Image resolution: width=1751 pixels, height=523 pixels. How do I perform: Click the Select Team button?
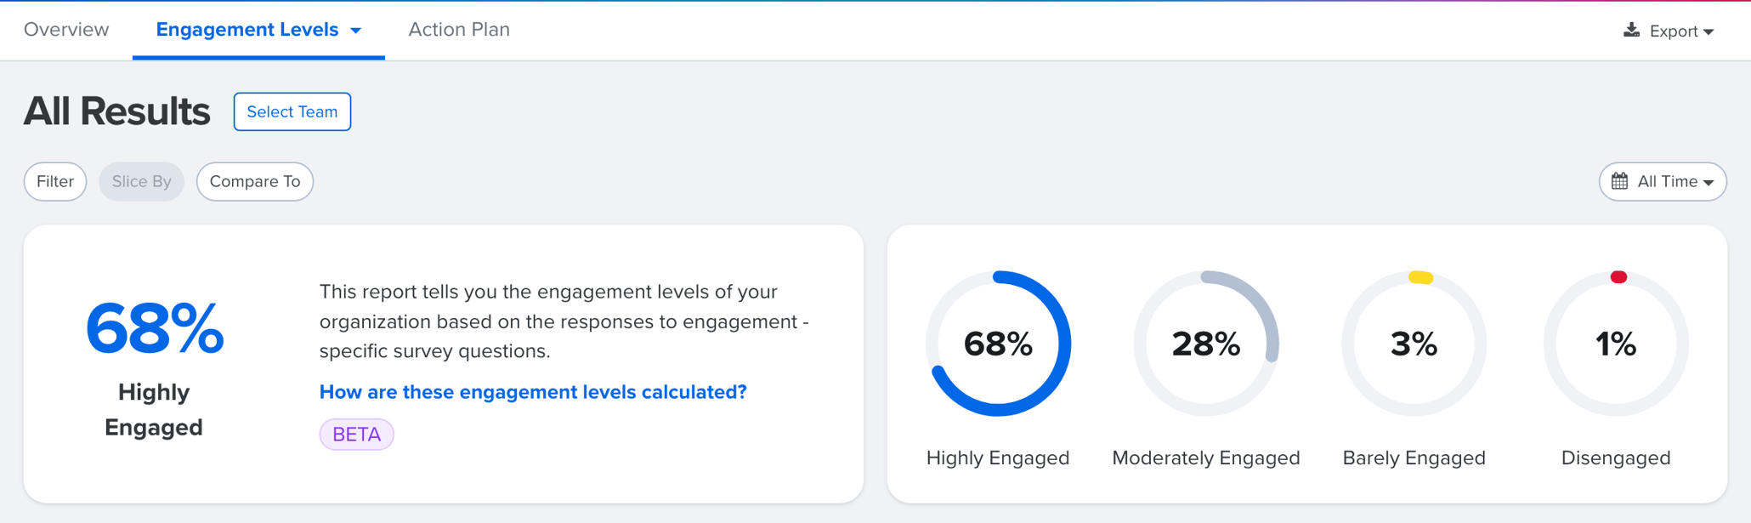[292, 111]
